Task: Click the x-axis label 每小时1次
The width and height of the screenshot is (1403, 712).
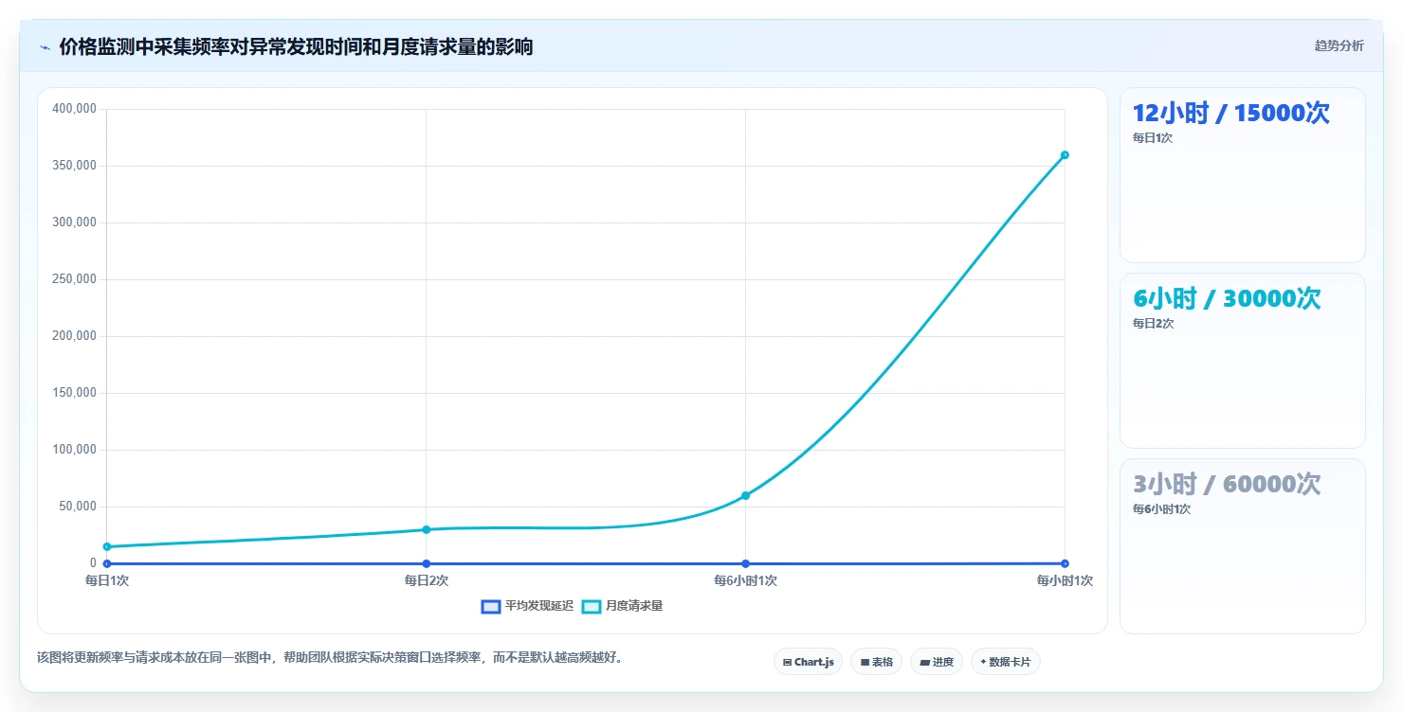Action: 1065,580
